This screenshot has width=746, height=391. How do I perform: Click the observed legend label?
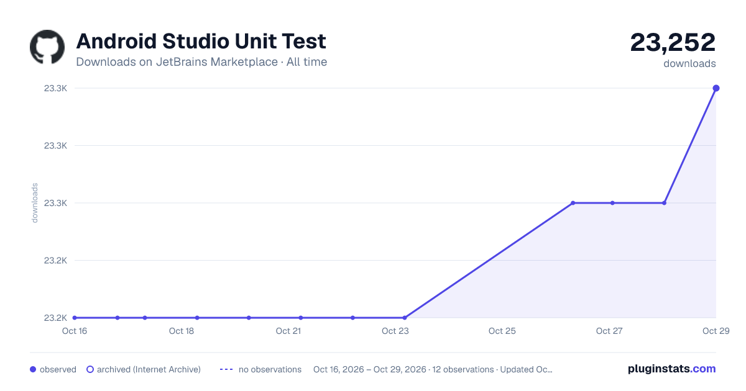click(58, 369)
